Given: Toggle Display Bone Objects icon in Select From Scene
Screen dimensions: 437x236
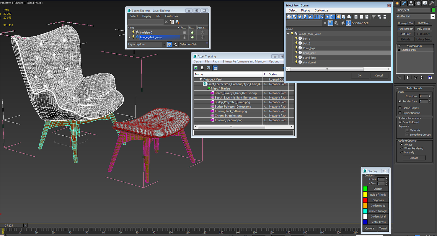Looking at the screenshot, I should 333,17.
